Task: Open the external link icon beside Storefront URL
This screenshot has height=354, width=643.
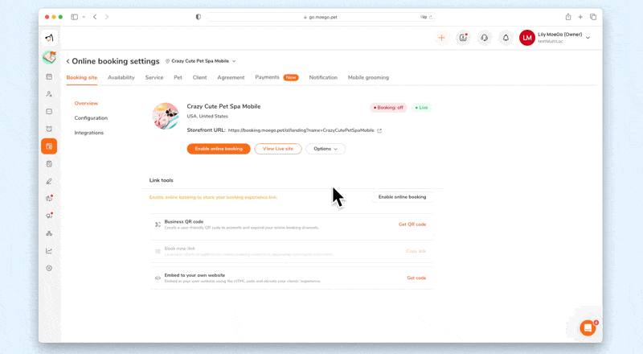Action: (379, 130)
